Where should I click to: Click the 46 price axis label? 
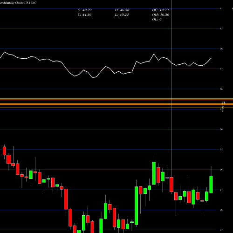click(221, 170)
